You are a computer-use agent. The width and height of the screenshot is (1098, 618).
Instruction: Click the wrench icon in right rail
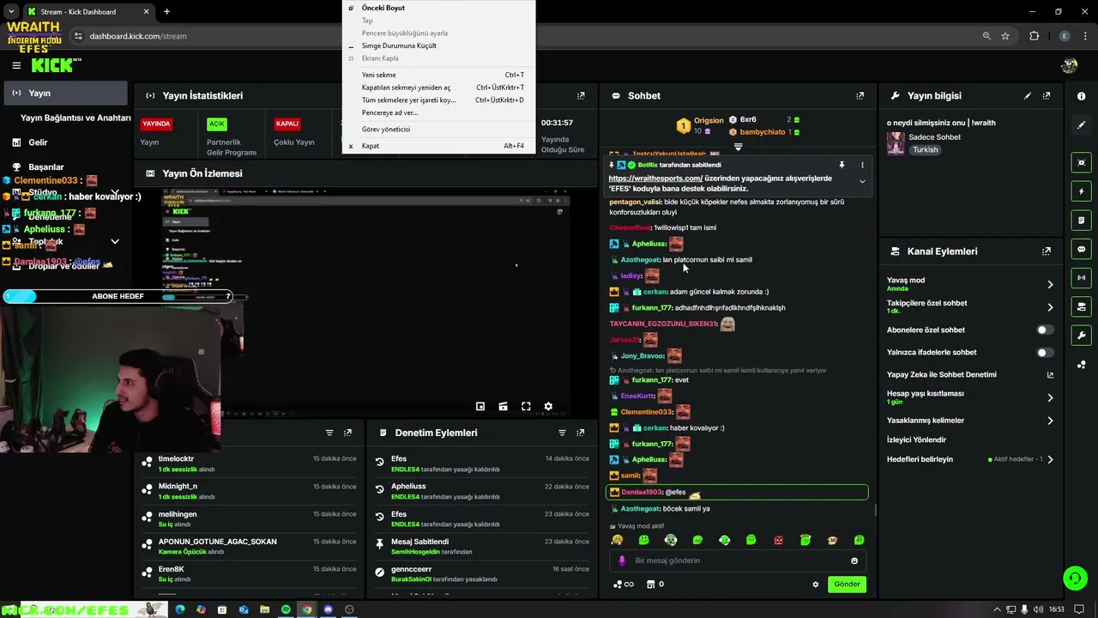pos(1082,336)
